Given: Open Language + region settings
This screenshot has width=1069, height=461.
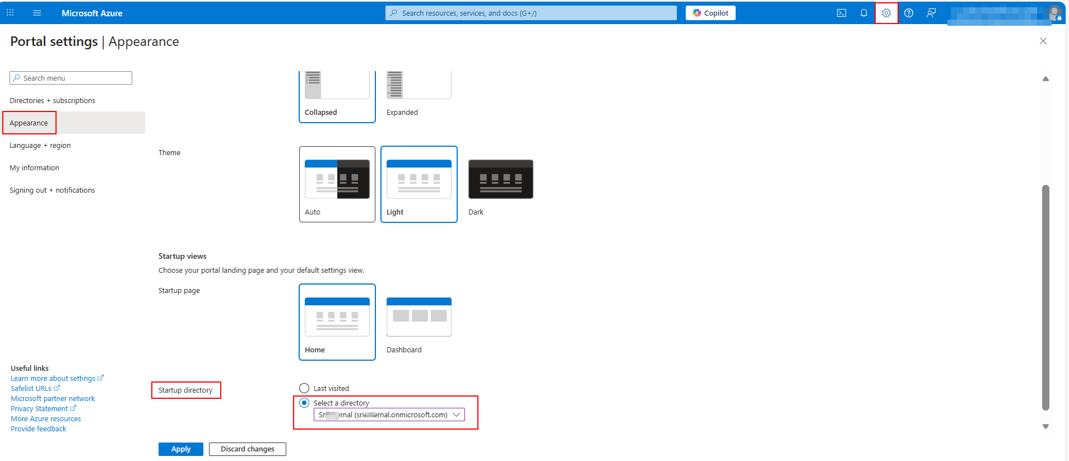Looking at the screenshot, I should coord(40,145).
